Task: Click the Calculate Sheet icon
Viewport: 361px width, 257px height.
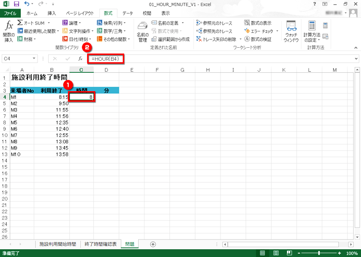Action: click(x=325, y=36)
